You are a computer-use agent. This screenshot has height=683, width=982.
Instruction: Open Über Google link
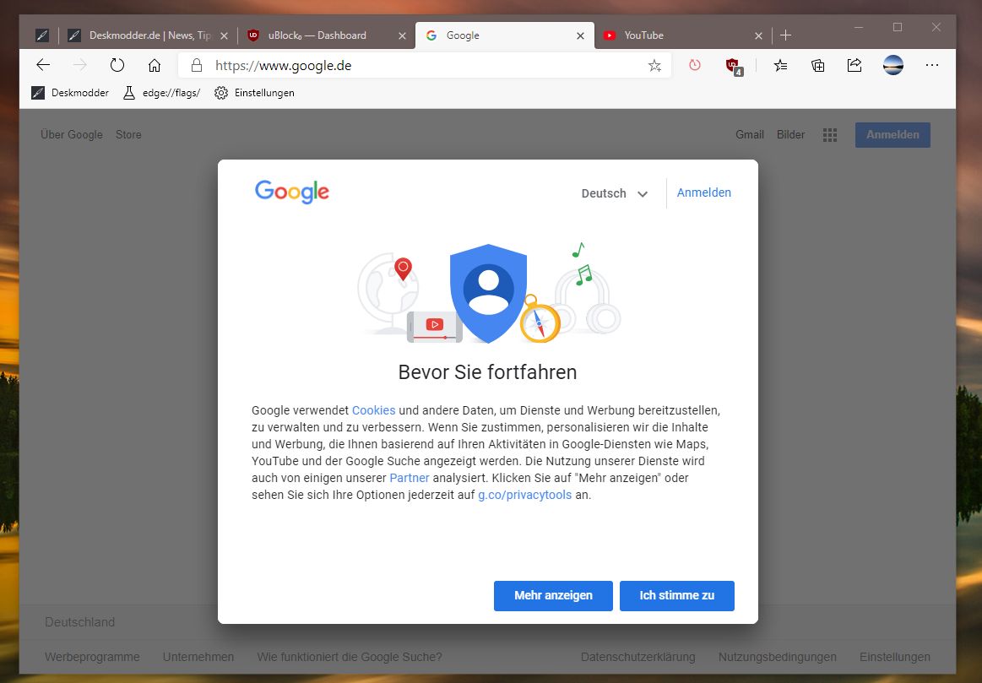[72, 134]
